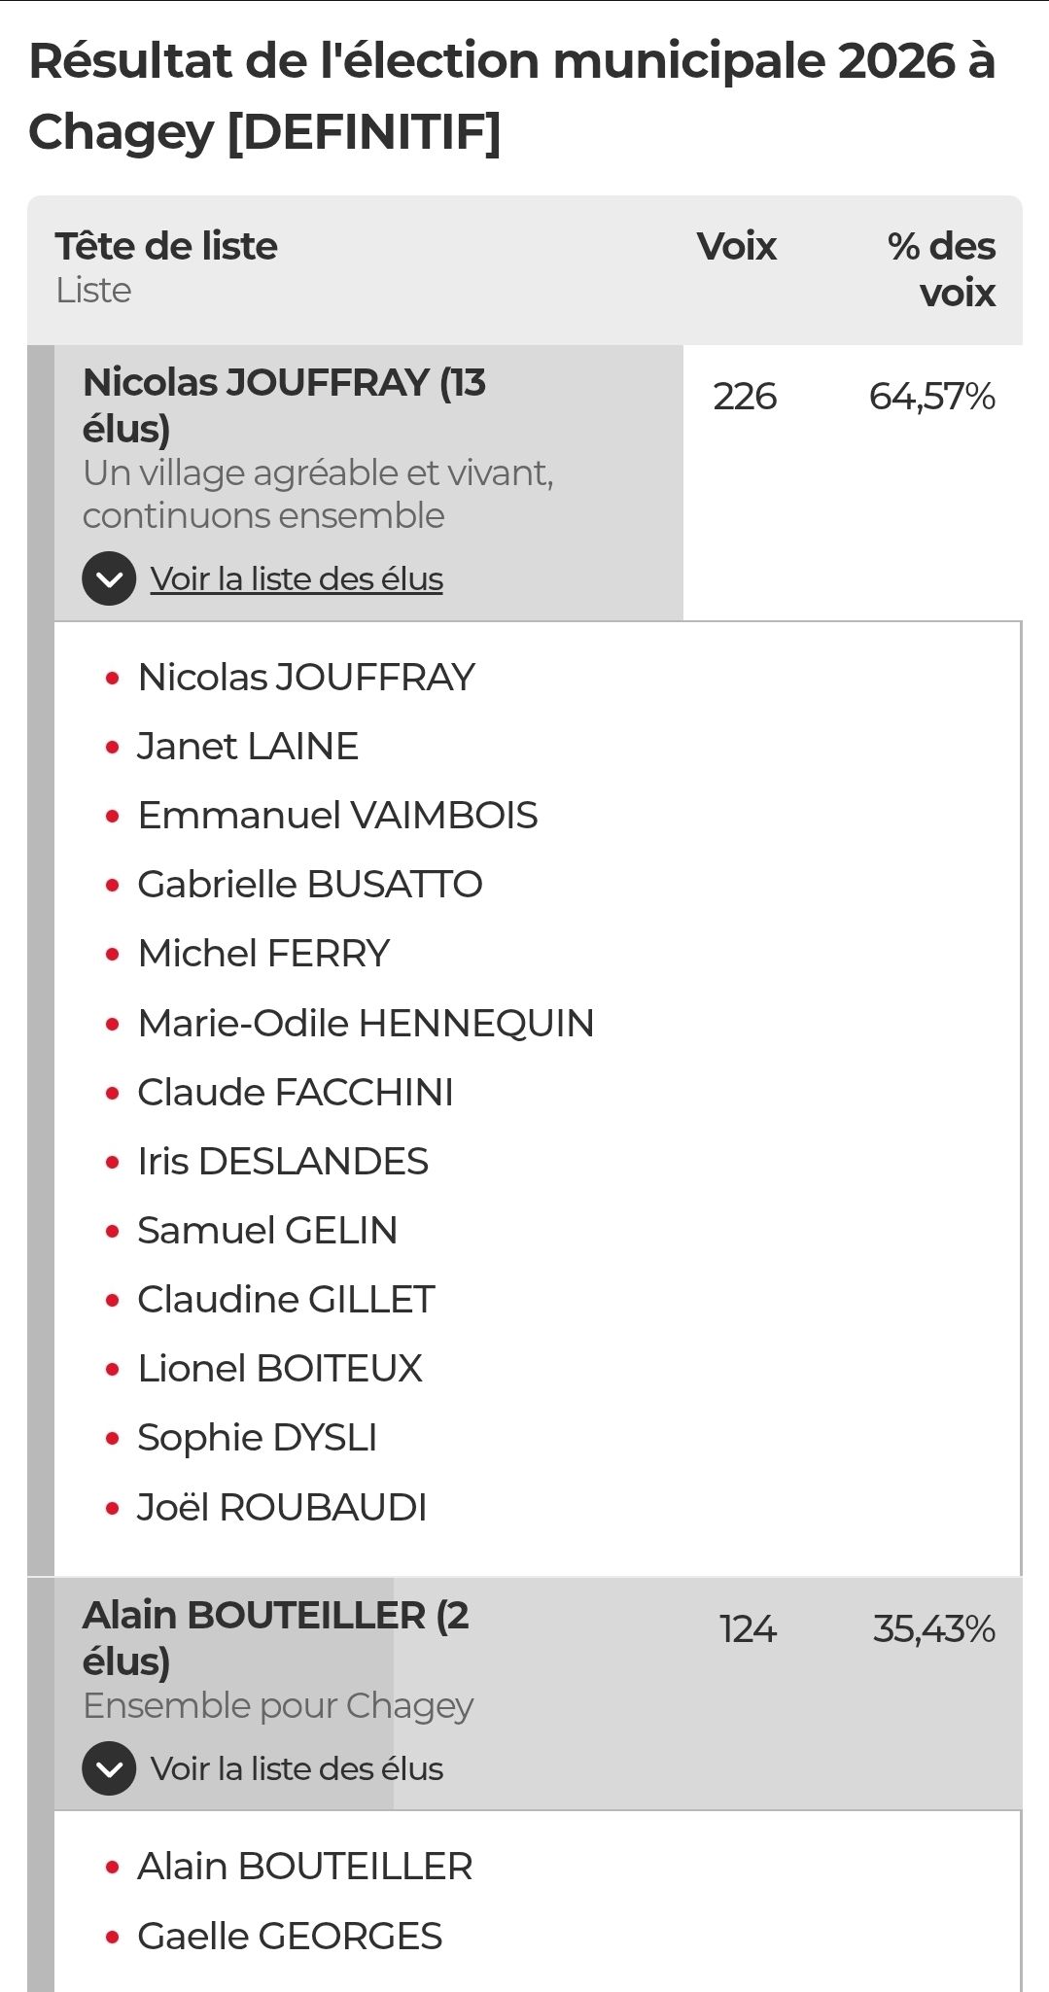Screen dimensions: 1049x1992
Task: Click the 'Voix' column header
Action: click(x=736, y=247)
